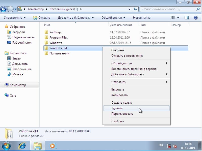Image resolution: width=202 pixels, height=151 pixels.
Task: Expand the change view options dropdown arrow
Action: 178,18
